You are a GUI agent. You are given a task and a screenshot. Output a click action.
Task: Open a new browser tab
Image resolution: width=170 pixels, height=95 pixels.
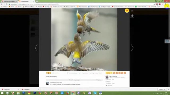tap(37, 1)
